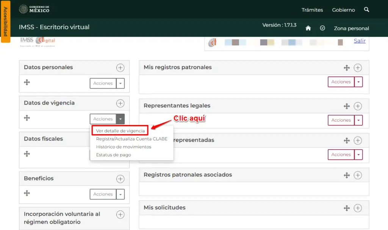Click the Salir link
This screenshot has width=388, height=230.
(x=360, y=41)
